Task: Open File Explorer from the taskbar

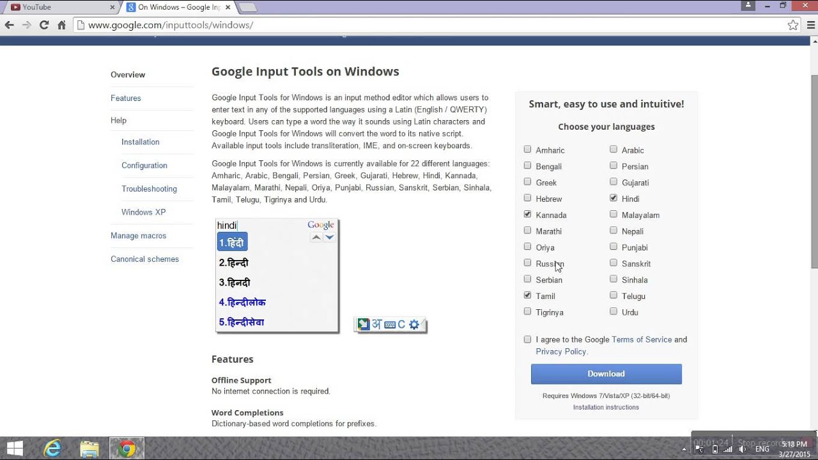Action: point(90,448)
